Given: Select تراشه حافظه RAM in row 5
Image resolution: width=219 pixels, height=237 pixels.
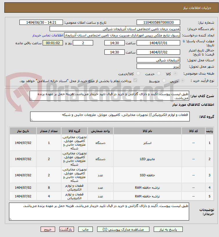Looking at the screenshot, I should pyautogui.click(x=147, y=196).
